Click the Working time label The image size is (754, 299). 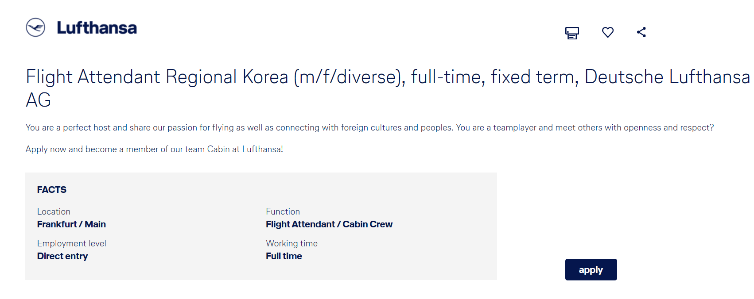[x=291, y=243]
